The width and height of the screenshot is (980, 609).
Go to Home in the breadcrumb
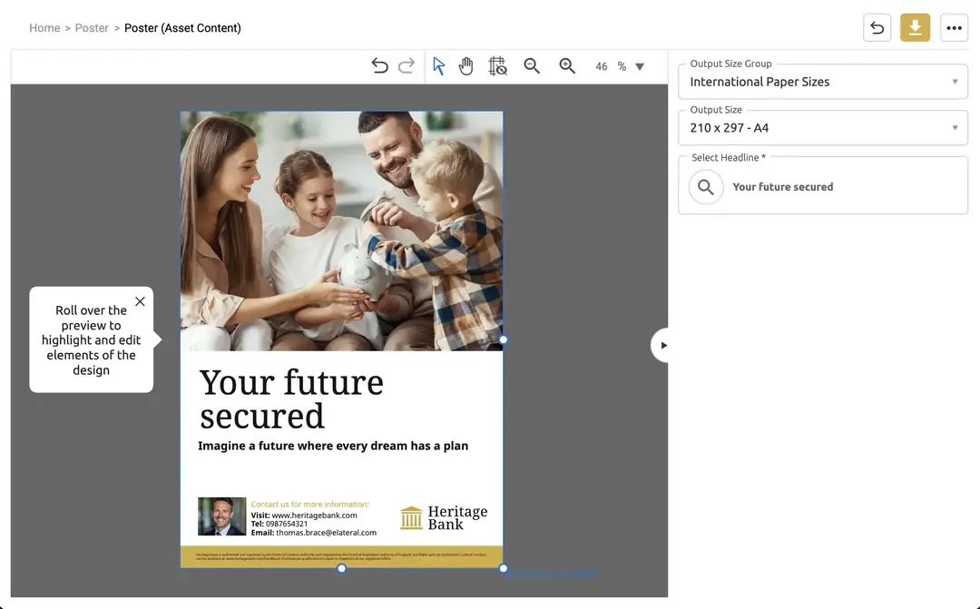coord(44,27)
